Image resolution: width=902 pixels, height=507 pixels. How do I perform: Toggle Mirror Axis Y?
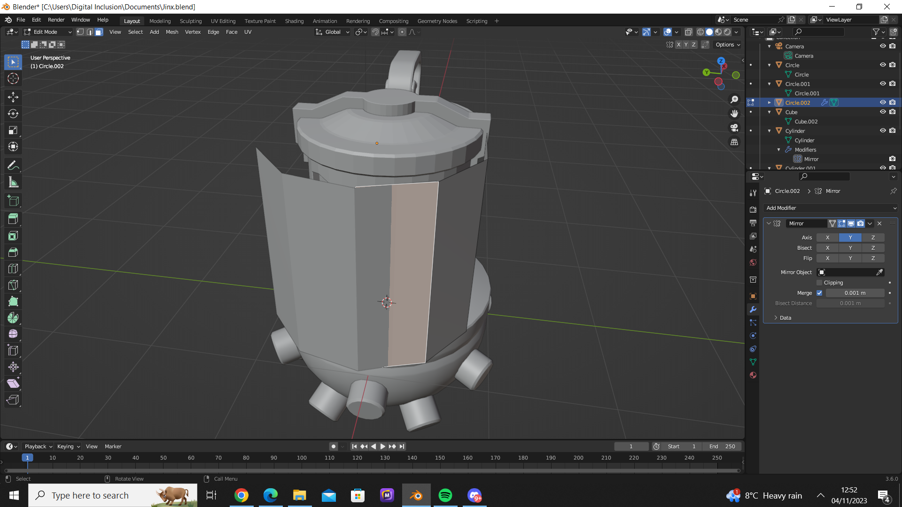click(850, 238)
